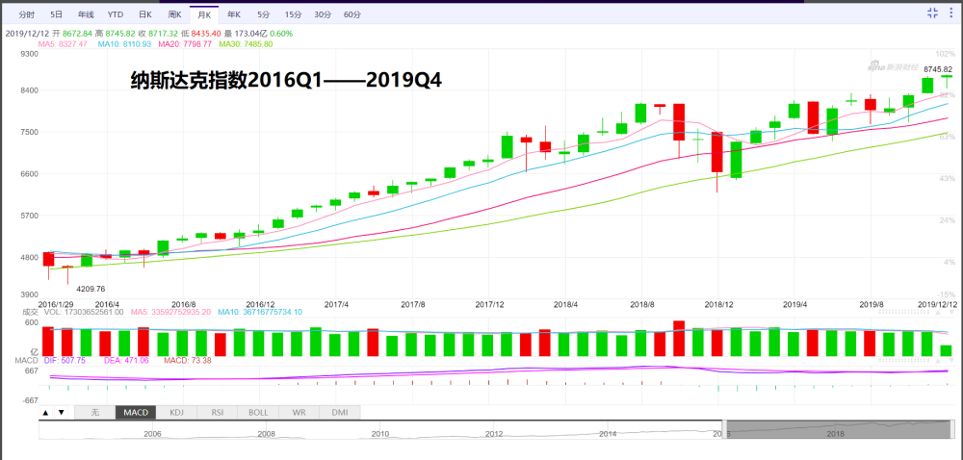Select the MACD indicator button
Image resolution: width=963 pixels, height=460 pixels.
(x=136, y=412)
